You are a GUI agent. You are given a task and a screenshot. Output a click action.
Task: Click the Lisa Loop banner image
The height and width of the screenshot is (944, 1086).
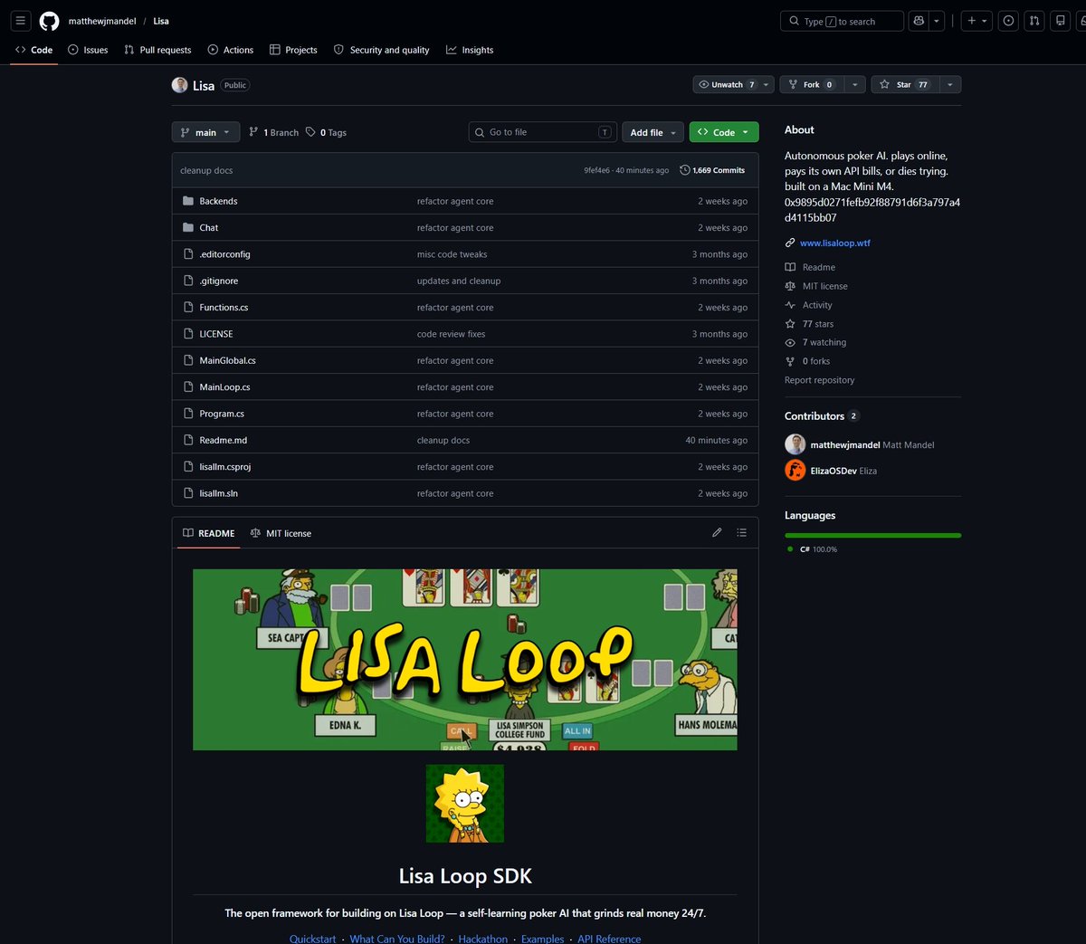coord(465,659)
